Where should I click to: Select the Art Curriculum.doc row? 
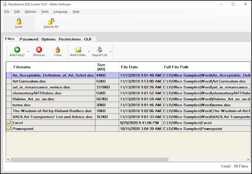click(x=128, y=81)
